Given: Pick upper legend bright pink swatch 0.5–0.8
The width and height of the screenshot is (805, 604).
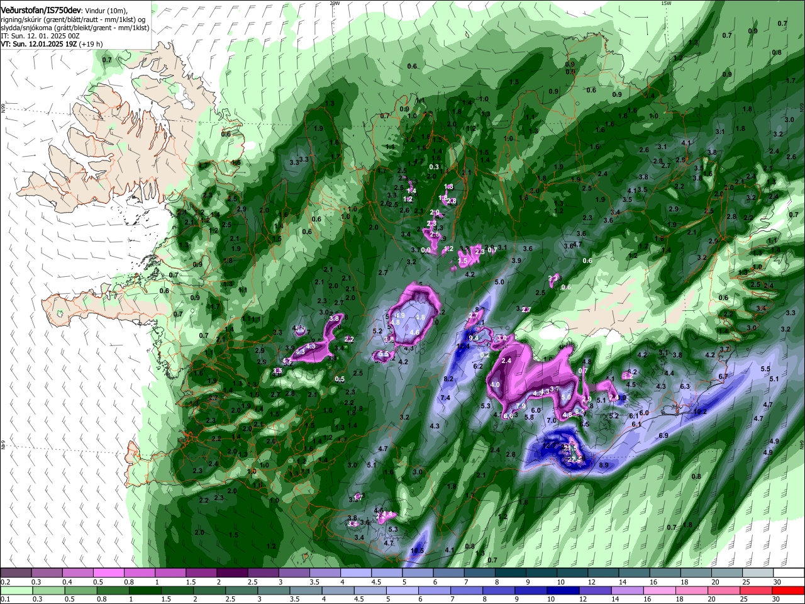Looking at the screenshot, I should point(108,573).
